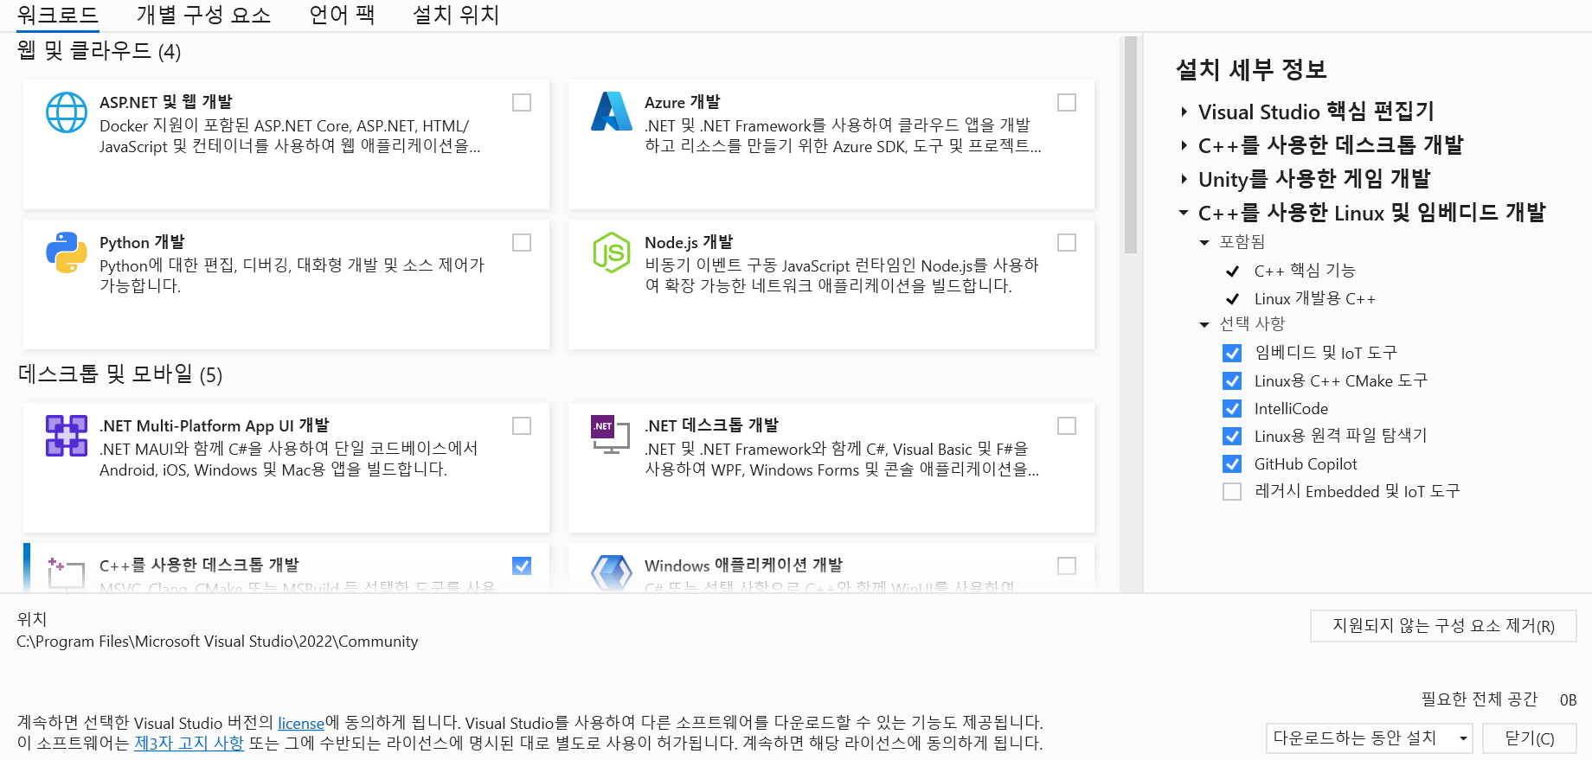Select the C++ 핵심 기능 included item
The image size is (1592, 760).
coord(1304,271)
